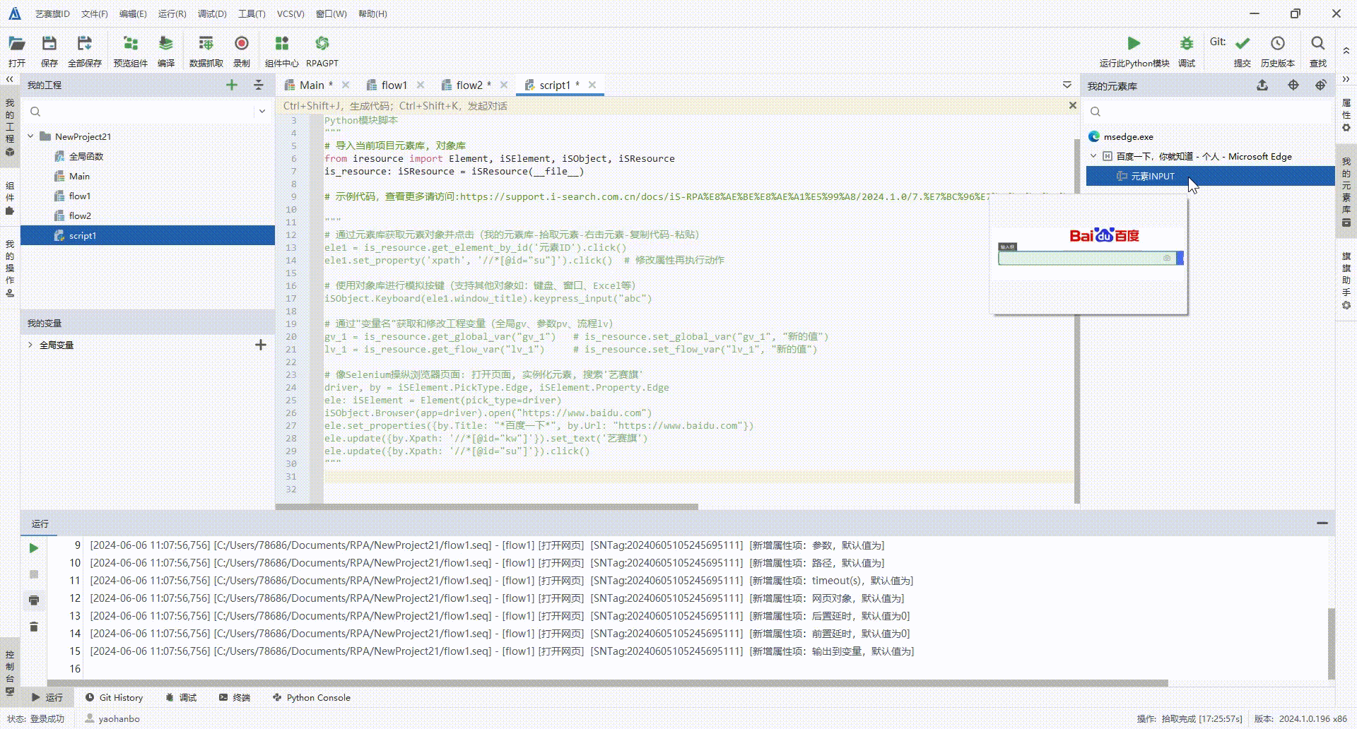
Task: Add a new item in 我的工程
Action: 232,85
